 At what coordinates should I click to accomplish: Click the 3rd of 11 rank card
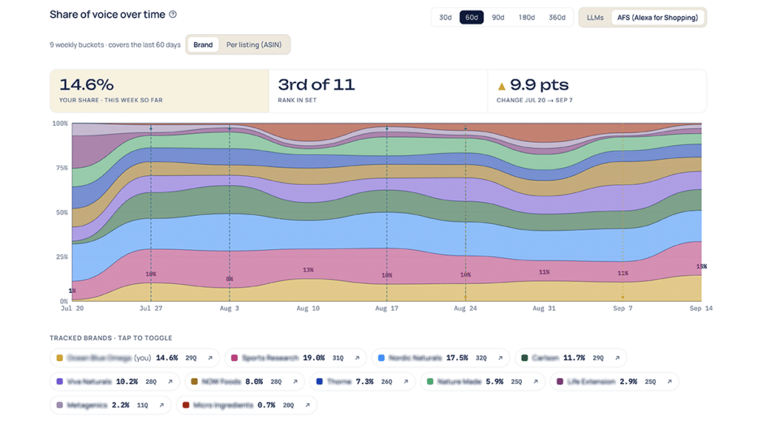coord(378,91)
